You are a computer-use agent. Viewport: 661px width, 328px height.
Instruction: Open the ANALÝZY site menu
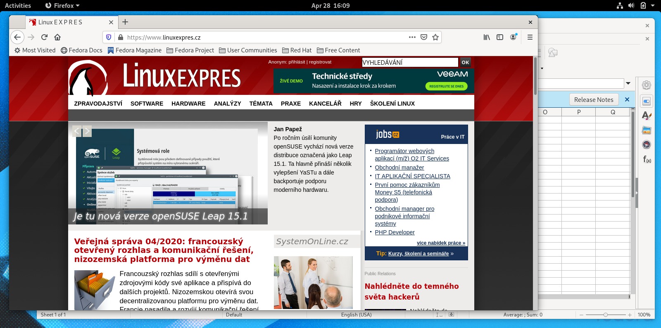tap(227, 104)
